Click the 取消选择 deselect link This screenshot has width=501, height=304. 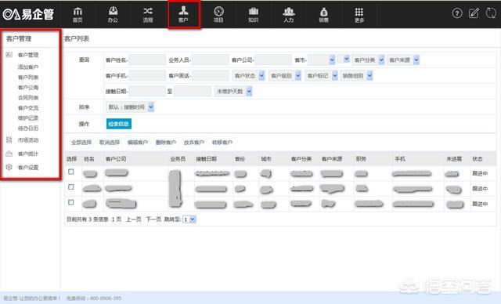pyautogui.click(x=110, y=143)
